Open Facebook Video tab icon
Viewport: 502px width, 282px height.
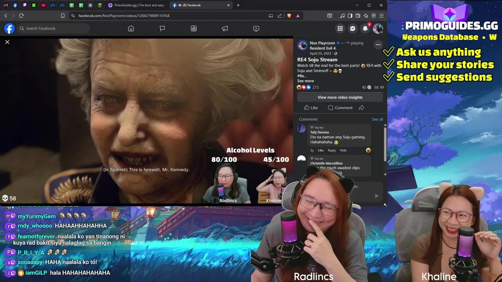click(x=256, y=29)
